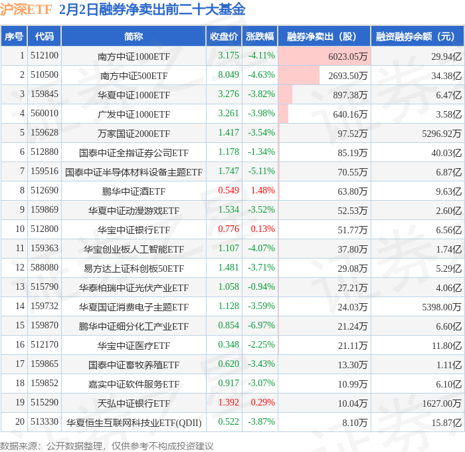Click the balance 5296.92万

(442, 134)
